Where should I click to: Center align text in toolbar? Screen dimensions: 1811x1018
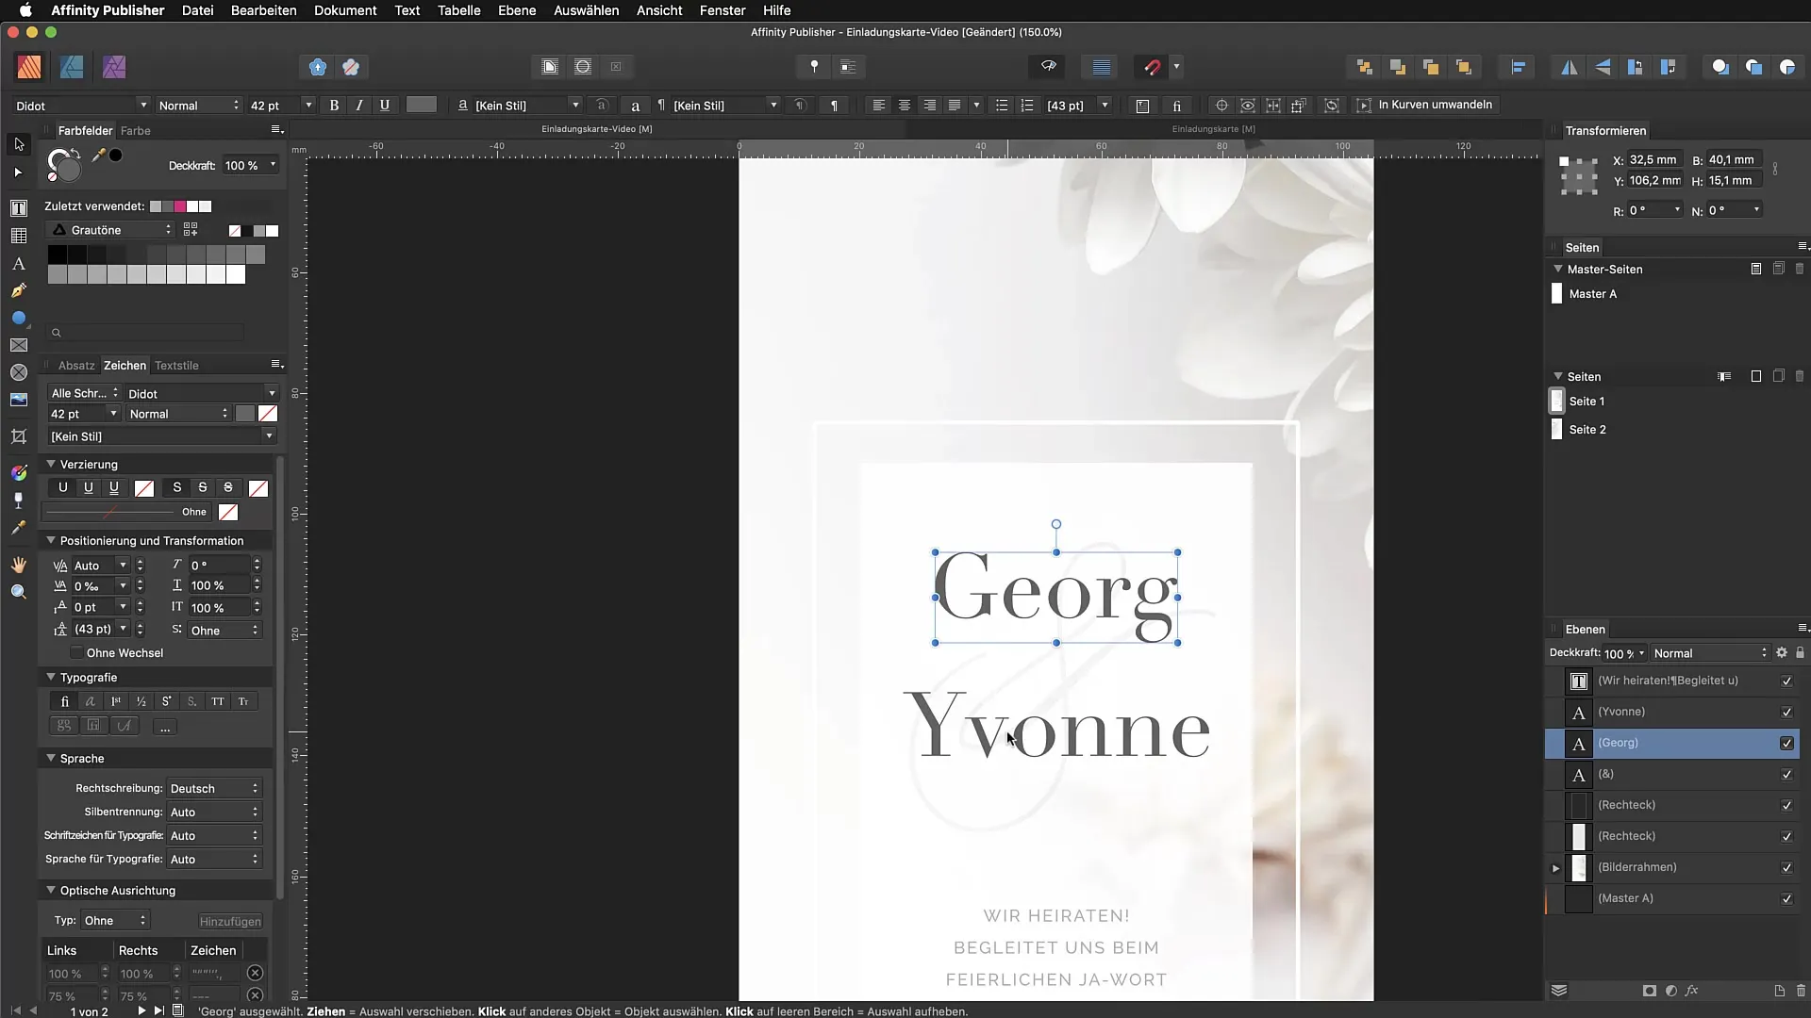(x=905, y=106)
